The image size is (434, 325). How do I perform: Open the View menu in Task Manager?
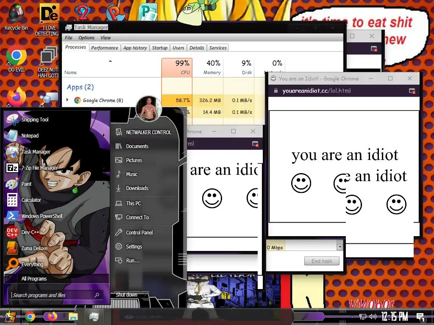(106, 38)
